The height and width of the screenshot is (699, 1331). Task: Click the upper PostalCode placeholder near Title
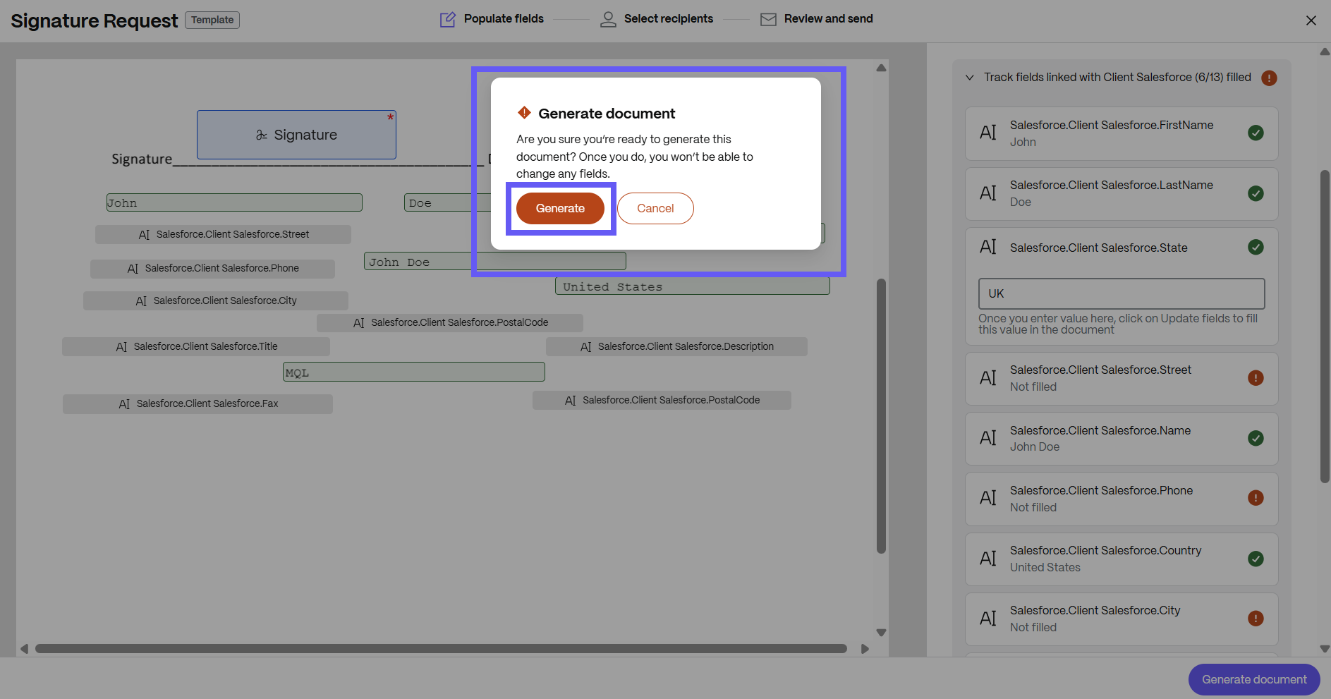click(450, 322)
